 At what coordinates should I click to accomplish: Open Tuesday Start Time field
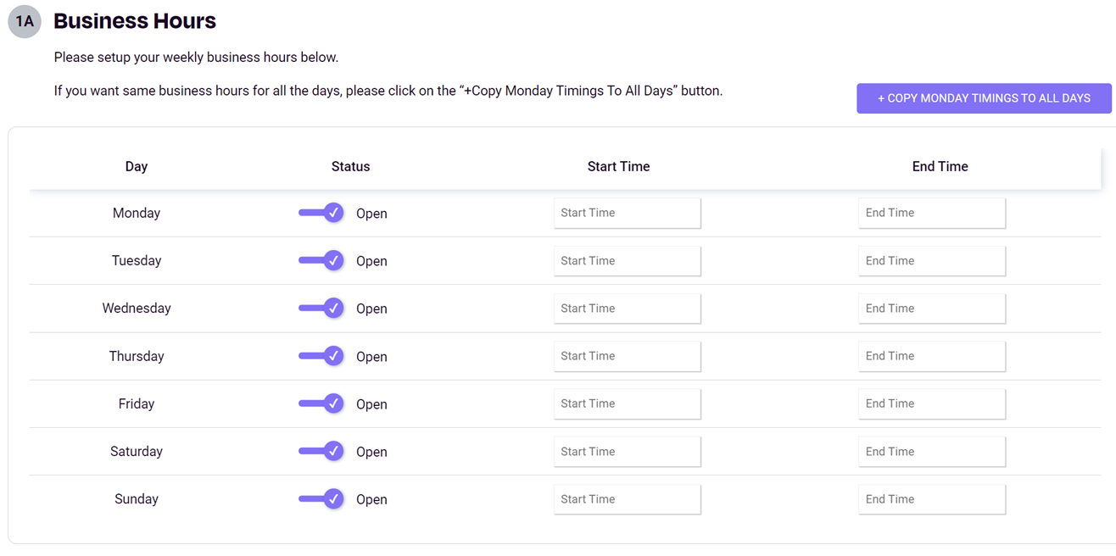(x=628, y=261)
